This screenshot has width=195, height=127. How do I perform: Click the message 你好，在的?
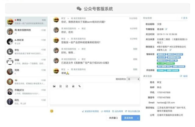click(x=67, y=32)
